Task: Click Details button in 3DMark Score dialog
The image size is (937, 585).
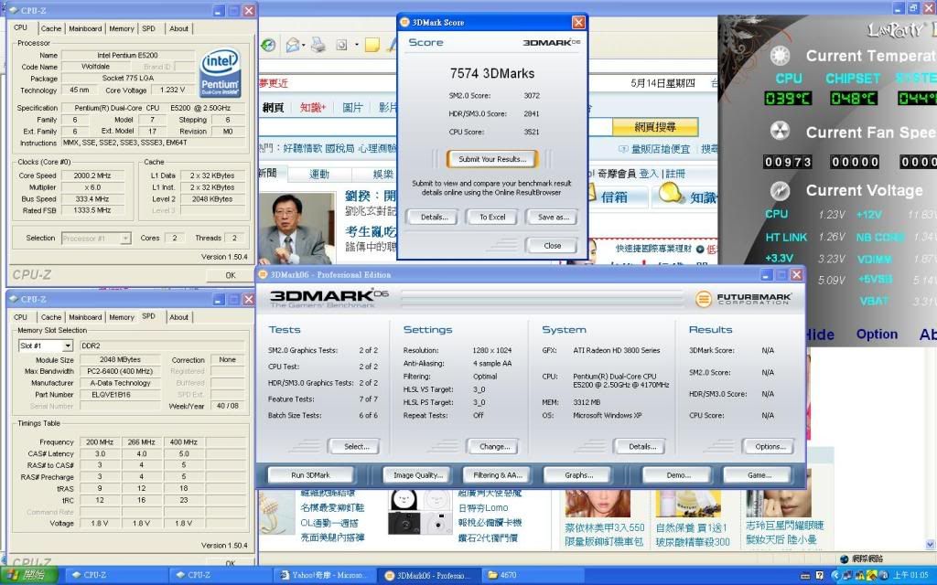Action: coord(434,218)
